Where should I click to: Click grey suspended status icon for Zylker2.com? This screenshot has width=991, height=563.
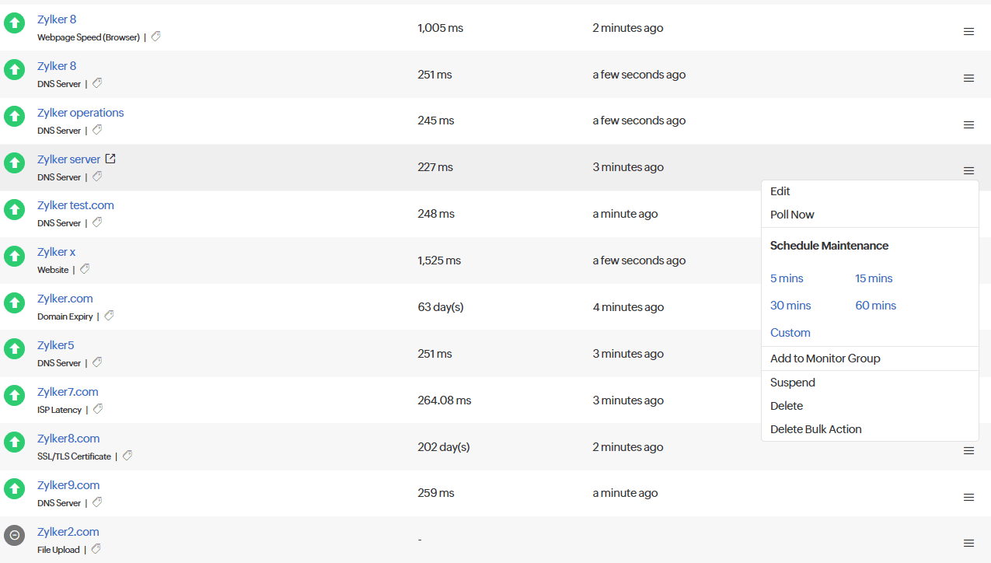tap(14, 536)
